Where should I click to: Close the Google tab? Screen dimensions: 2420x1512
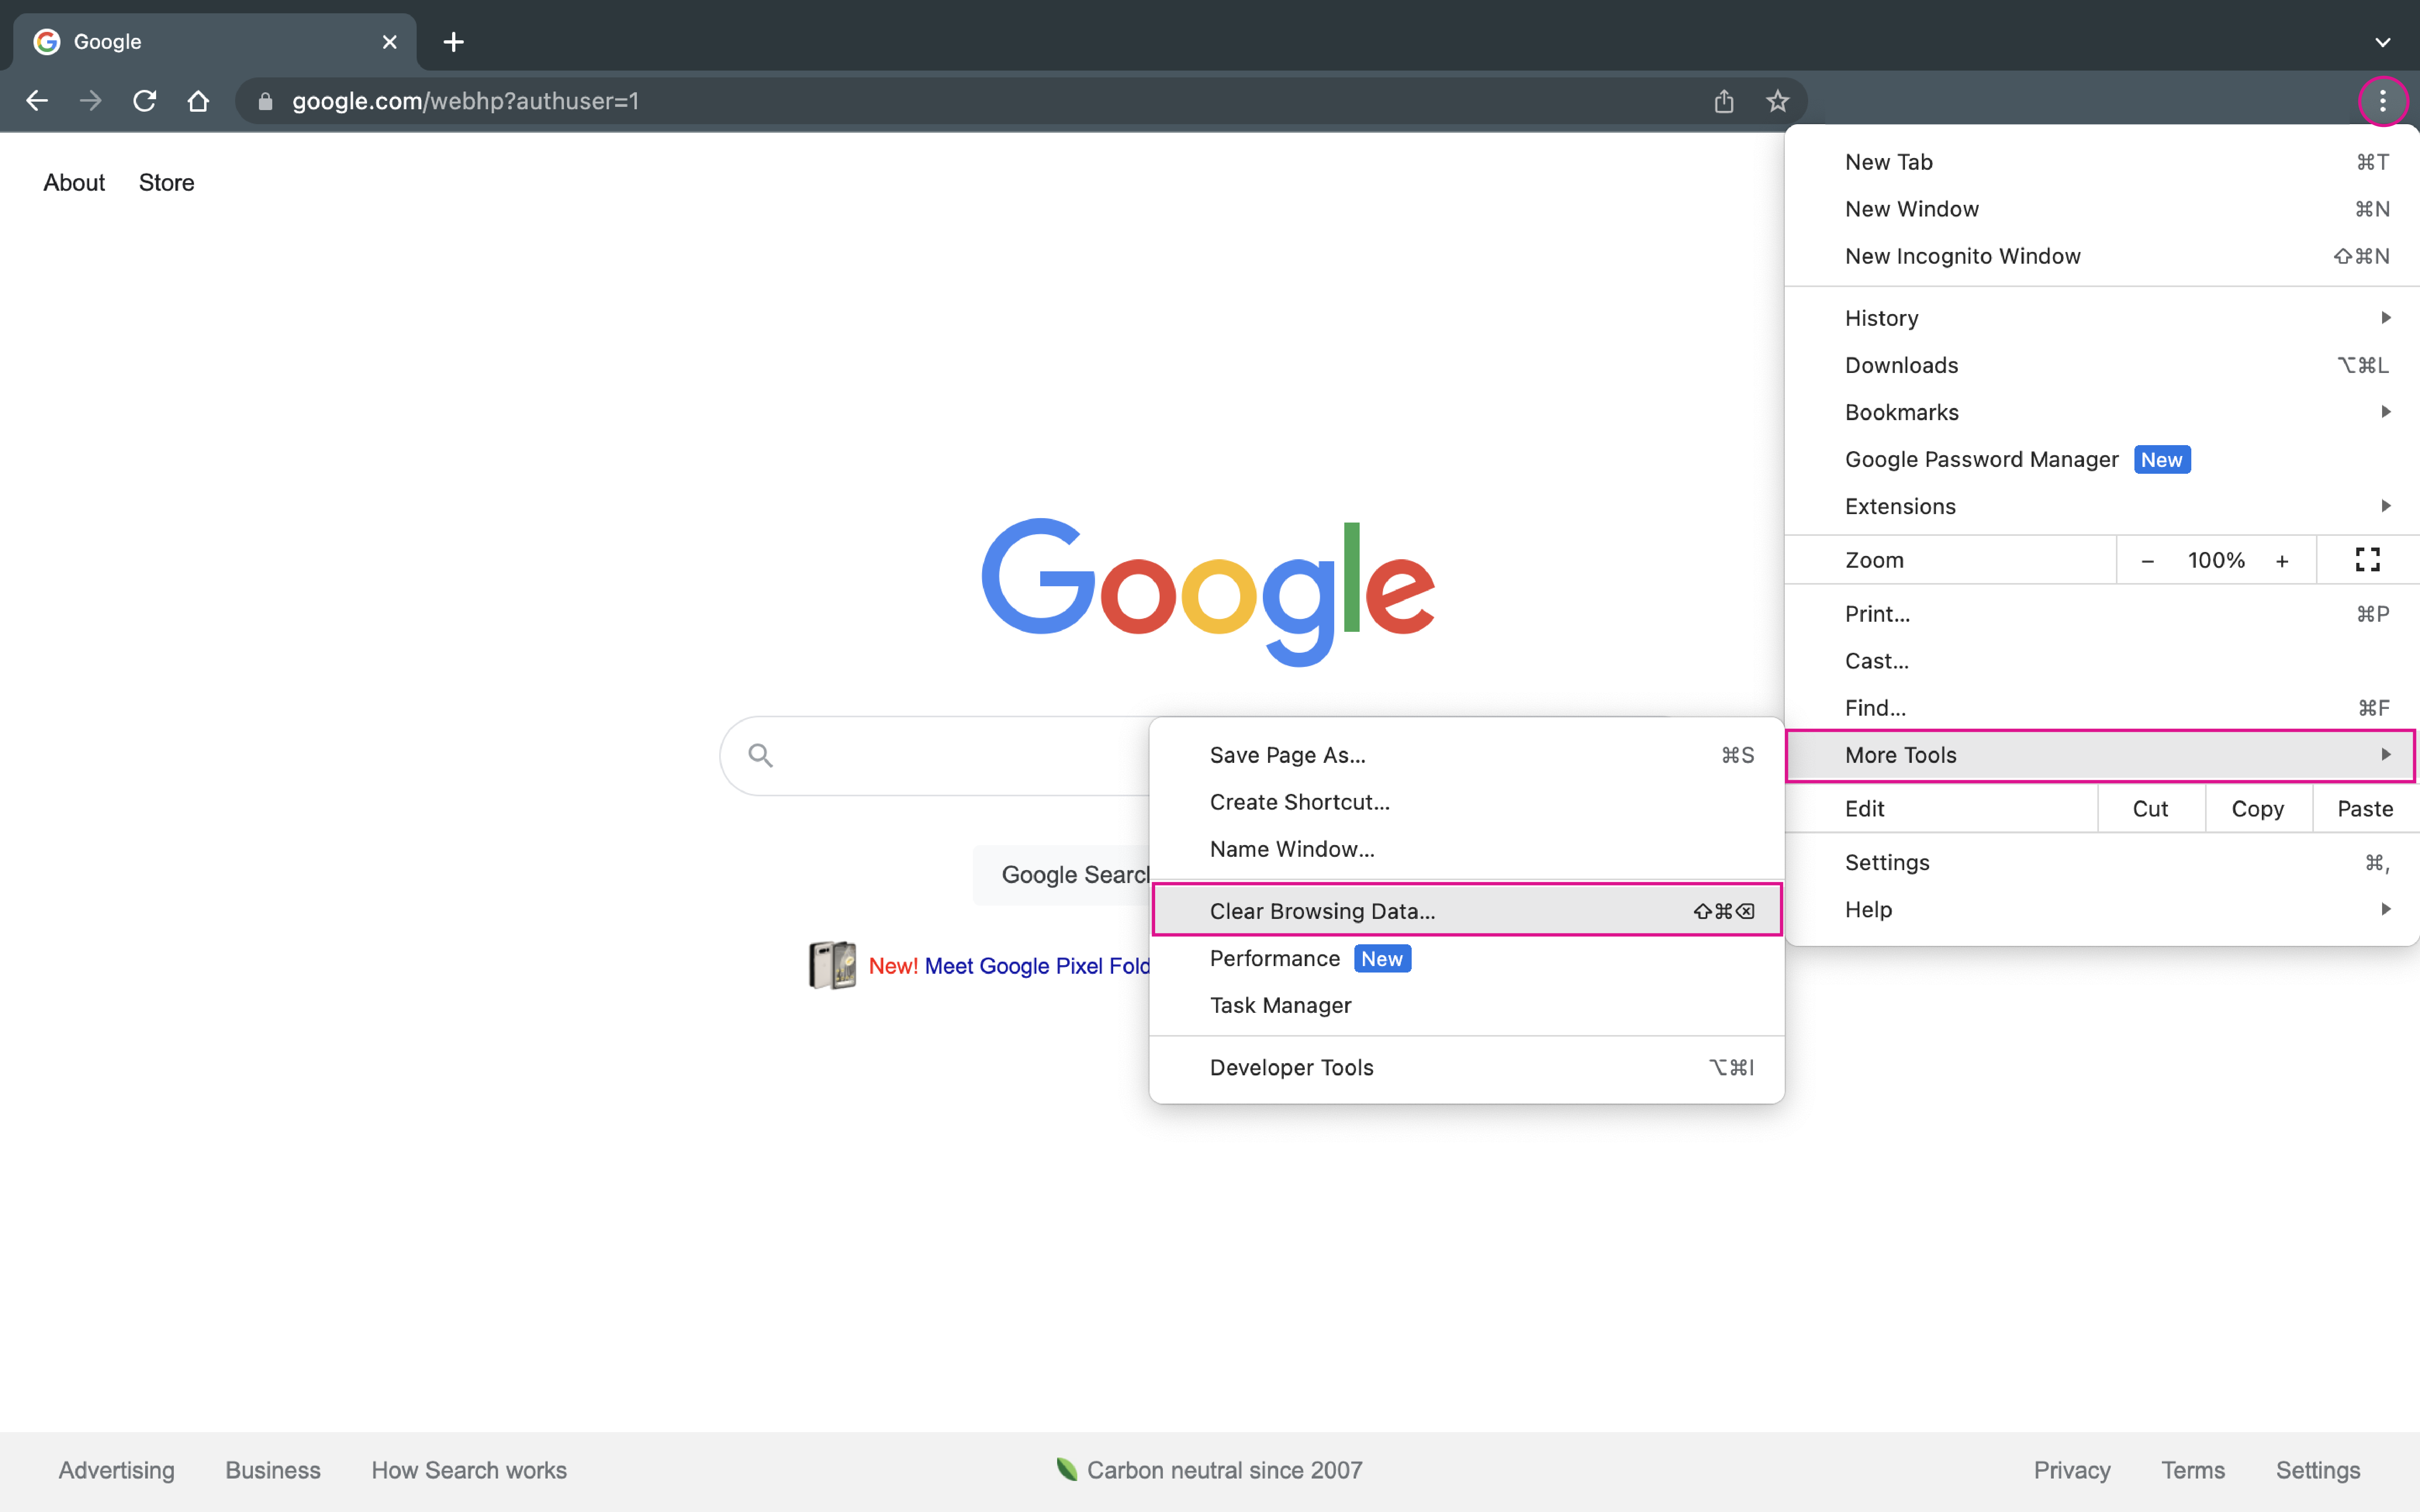pyautogui.click(x=390, y=42)
